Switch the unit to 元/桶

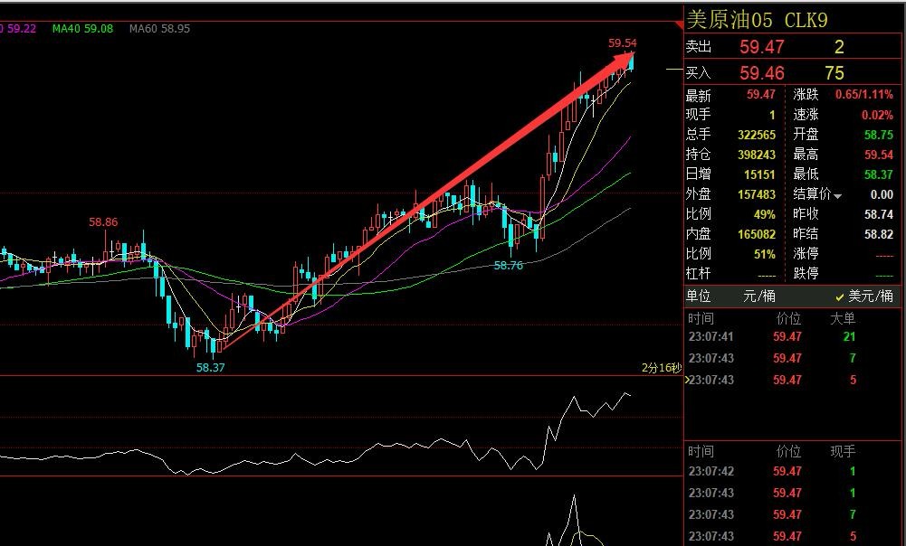(x=758, y=297)
